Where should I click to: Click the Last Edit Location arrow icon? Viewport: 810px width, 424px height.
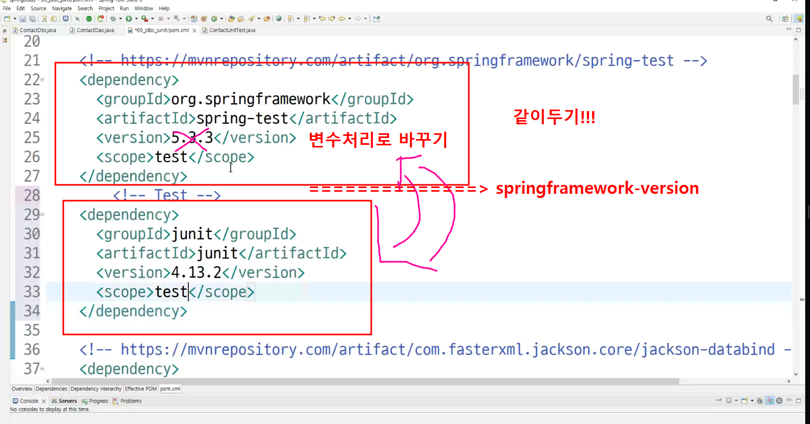click(322, 18)
